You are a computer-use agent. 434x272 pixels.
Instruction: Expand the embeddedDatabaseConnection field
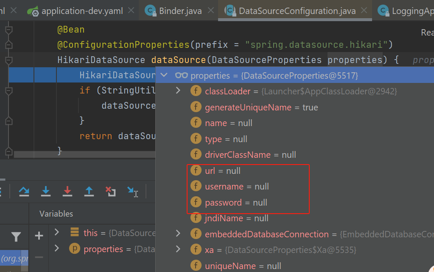pos(178,234)
